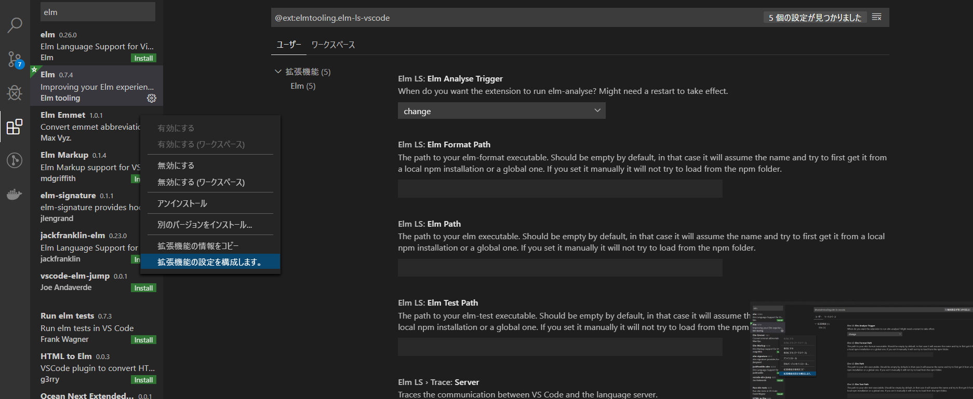The image size is (973, 399).
Task: Click publisher name Frank Wagner
Action: (64, 339)
